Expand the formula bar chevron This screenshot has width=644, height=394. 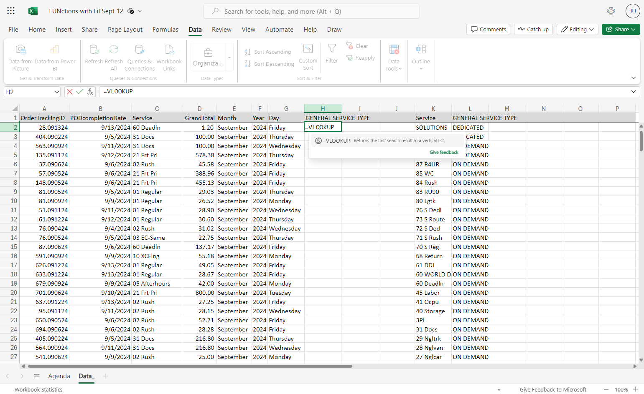634,92
